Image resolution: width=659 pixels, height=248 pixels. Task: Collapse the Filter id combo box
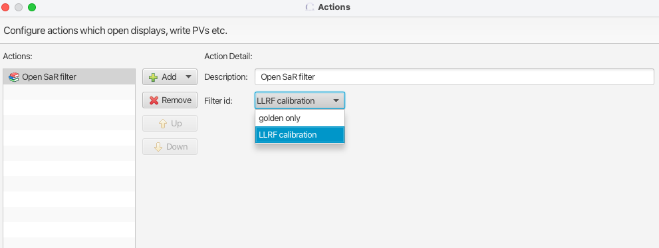click(x=300, y=100)
